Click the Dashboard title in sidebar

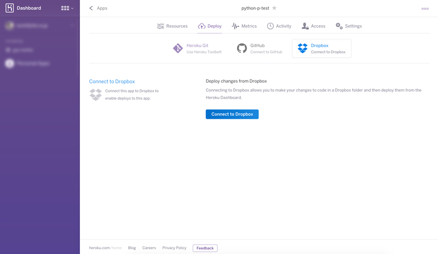(29, 8)
